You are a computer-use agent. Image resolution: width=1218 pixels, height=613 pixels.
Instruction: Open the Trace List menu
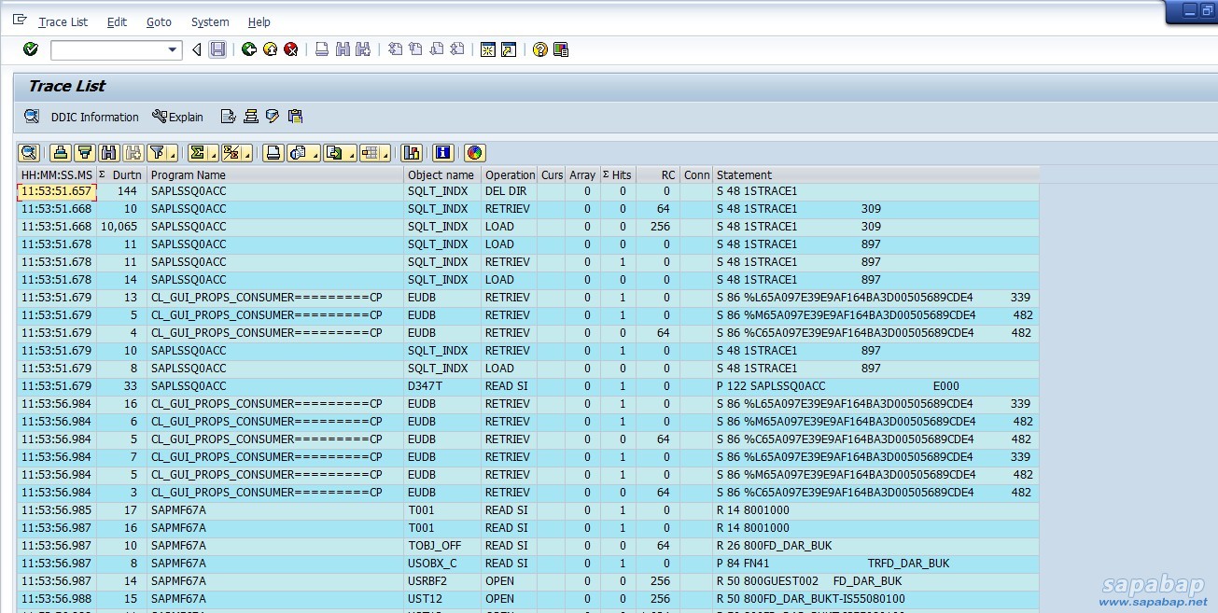click(63, 21)
